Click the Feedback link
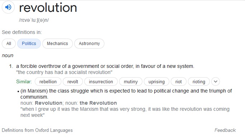This screenshot has width=245, height=139. pyautogui.click(x=225, y=130)
